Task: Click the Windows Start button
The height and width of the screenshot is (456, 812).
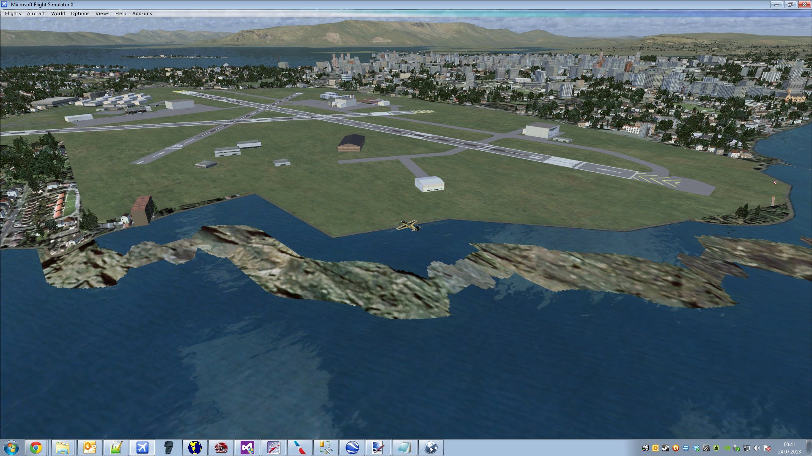Action: tap(11, 448)
